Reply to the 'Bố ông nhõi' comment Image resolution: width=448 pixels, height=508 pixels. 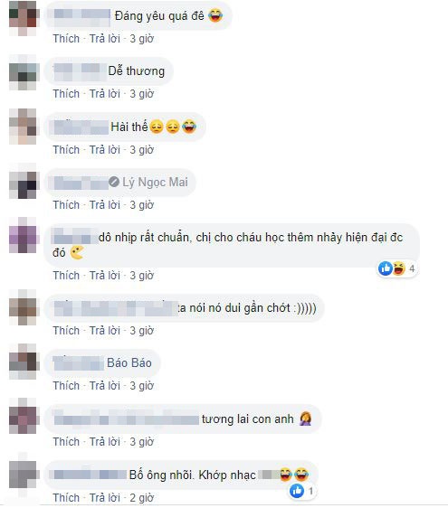click(105, 498)
